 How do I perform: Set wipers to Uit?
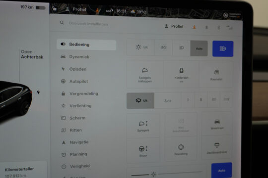(x=140, y=101)
